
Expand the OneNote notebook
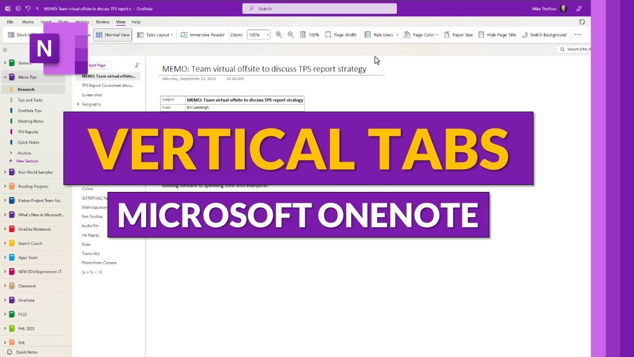[x=5, y=300]
